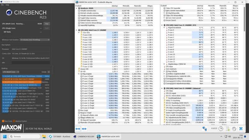Open the File menu in Cinebench
The width and height of the screenshot is (249, 140).
click(x=2, y=5)
